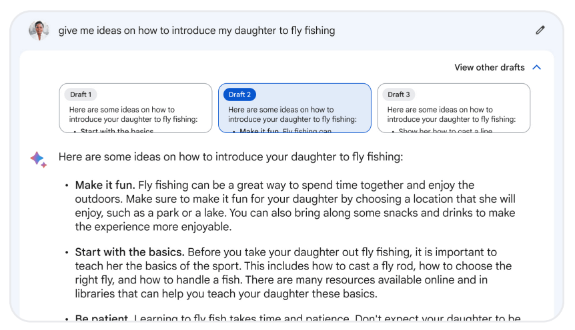This screenshot has width=575, height=330.
Task: Click the user profile avatar
Action: tap(39, 31)
